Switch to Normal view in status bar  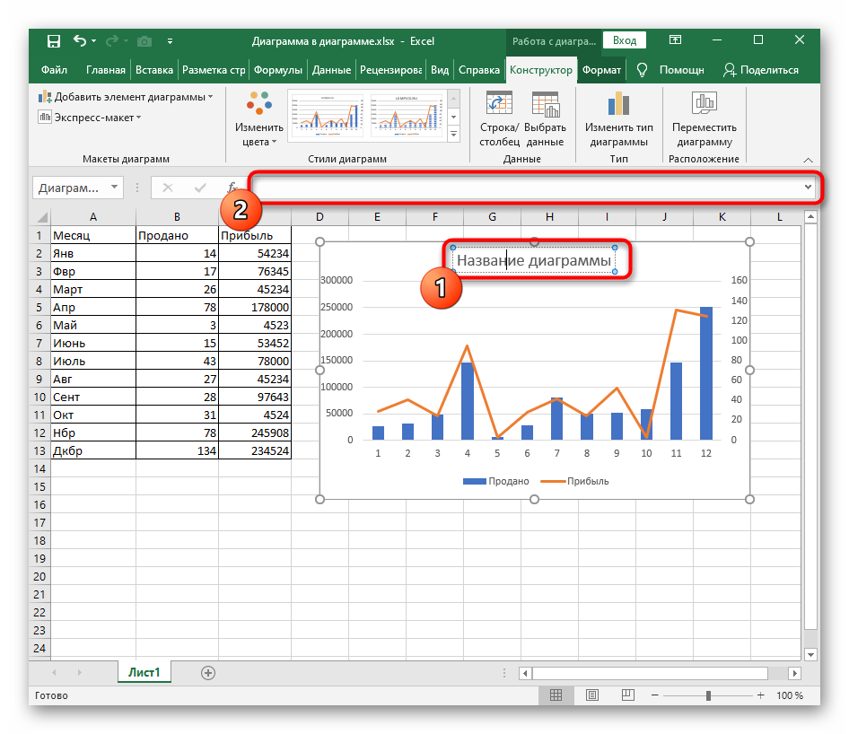coord(556,695)
